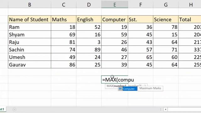Click Ram's Maths score 18

pos(63,27)
